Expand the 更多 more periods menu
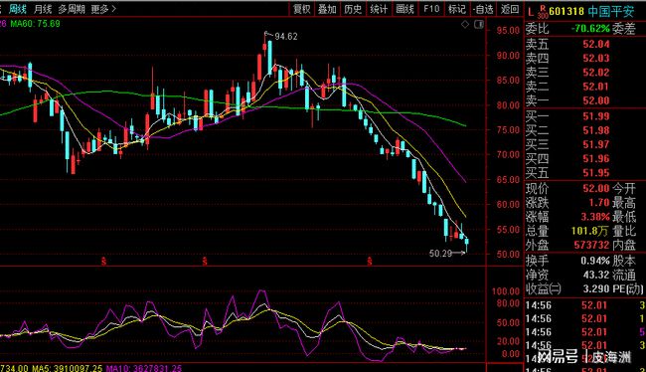This screenshot has height=372, width=646. tap(103, 9)
